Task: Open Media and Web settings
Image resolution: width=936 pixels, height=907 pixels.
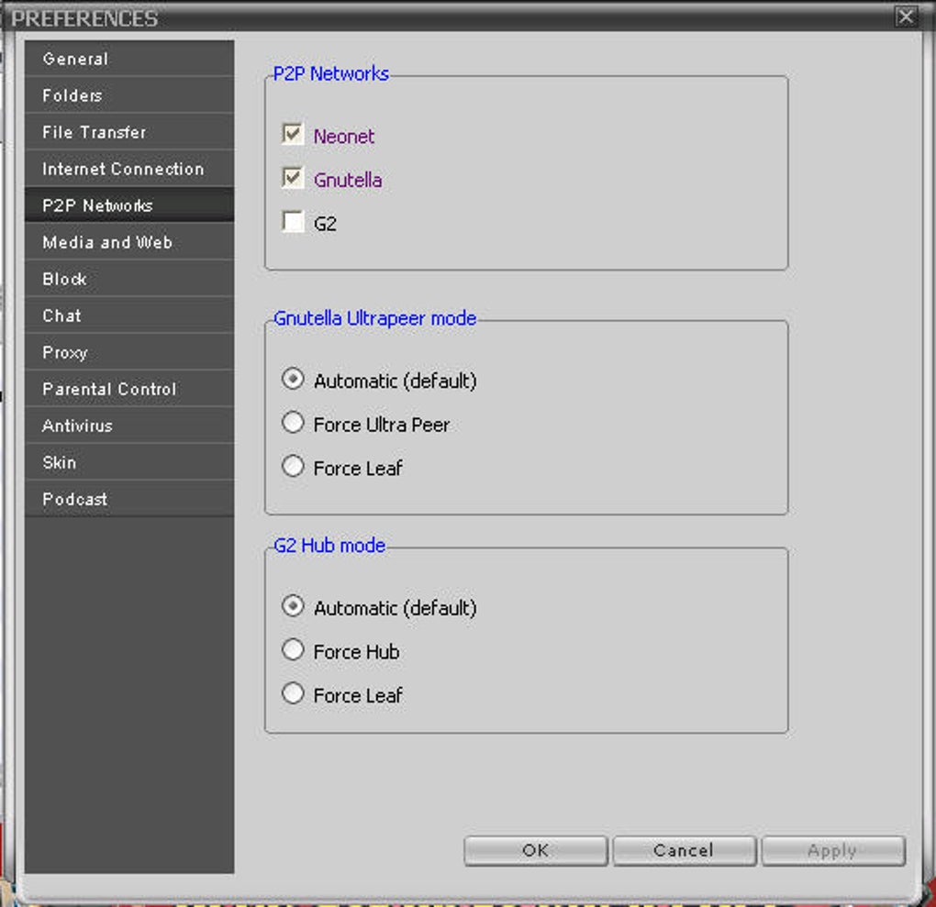Action: (129, 242)
